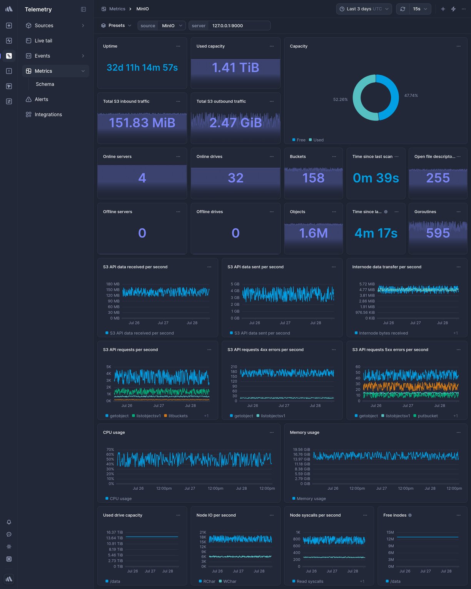471x589 pixels.
Task: Collapse the Metrics section chevron
Action: pyautogui.click(x=83, y=71)
